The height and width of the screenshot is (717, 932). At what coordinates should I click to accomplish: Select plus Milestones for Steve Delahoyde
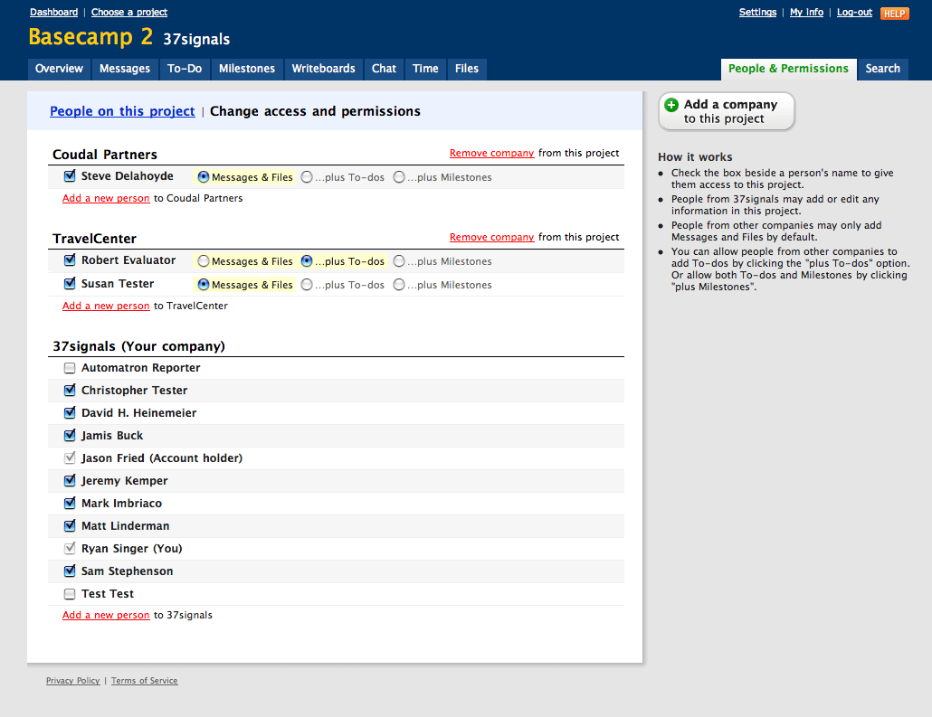tap(399, 177)
